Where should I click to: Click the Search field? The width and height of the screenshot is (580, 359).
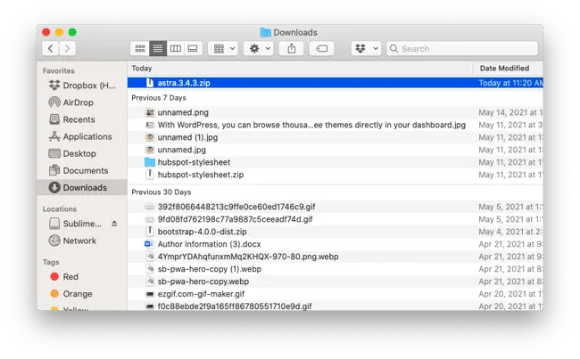click(x=460, y=48)
